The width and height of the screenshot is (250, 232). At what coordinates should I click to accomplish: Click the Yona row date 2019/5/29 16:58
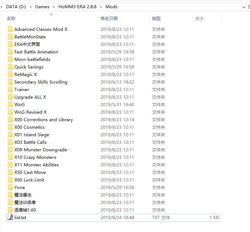coord(117,188)
